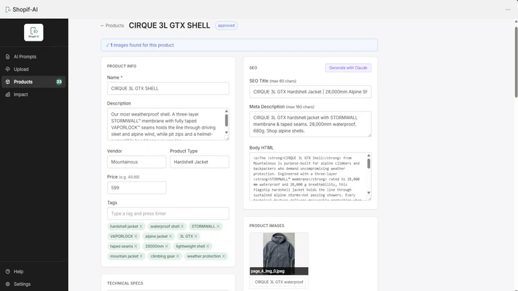Click Description scrollbar down arrow
This screenshot has height=291, width=518.
(x=226, y=133)
